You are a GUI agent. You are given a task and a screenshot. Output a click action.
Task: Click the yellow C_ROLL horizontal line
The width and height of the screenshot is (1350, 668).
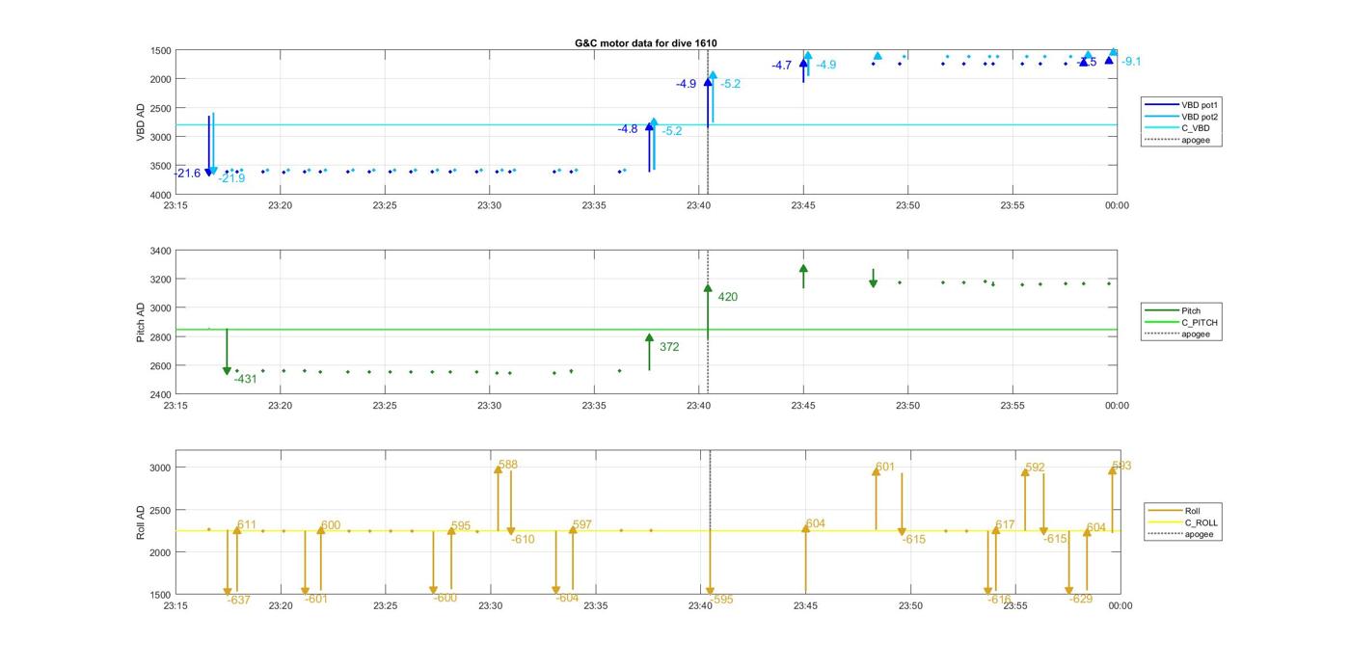646,530
